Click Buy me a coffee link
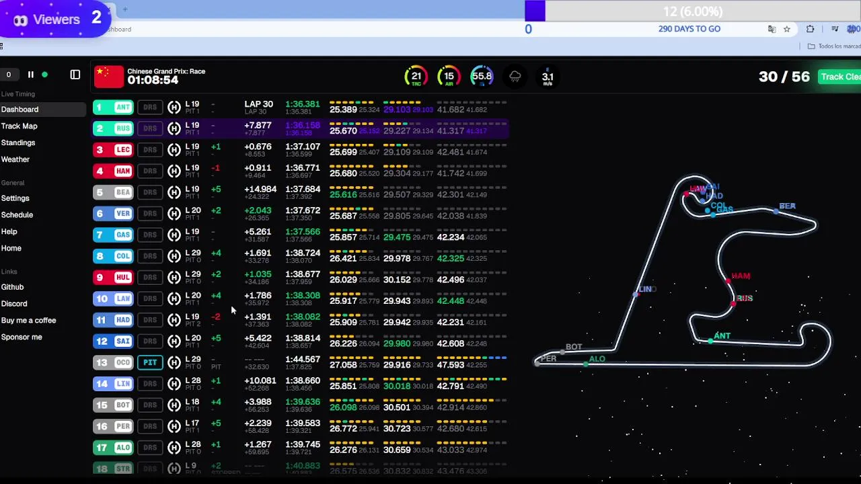 point(28,321)
